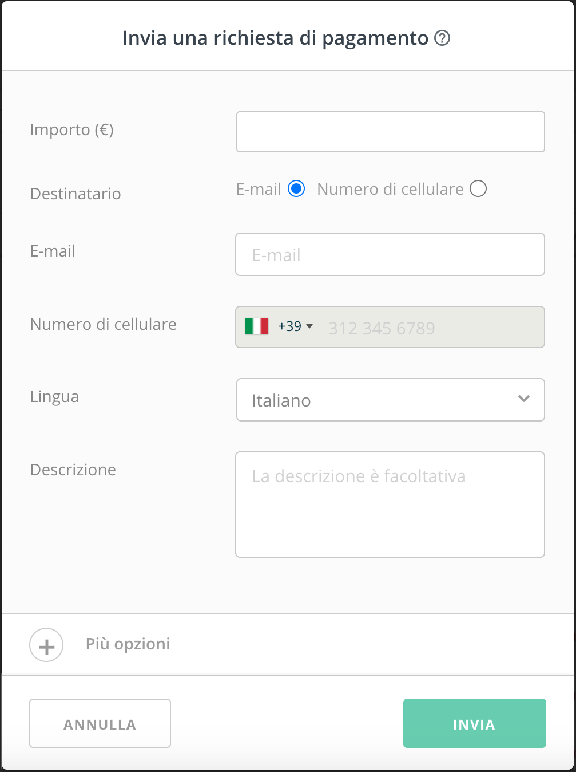The height and width of the screenshot is (772, 576).
Task: Click the plus icon beside Più opzioni
Action: coord(46,644)
